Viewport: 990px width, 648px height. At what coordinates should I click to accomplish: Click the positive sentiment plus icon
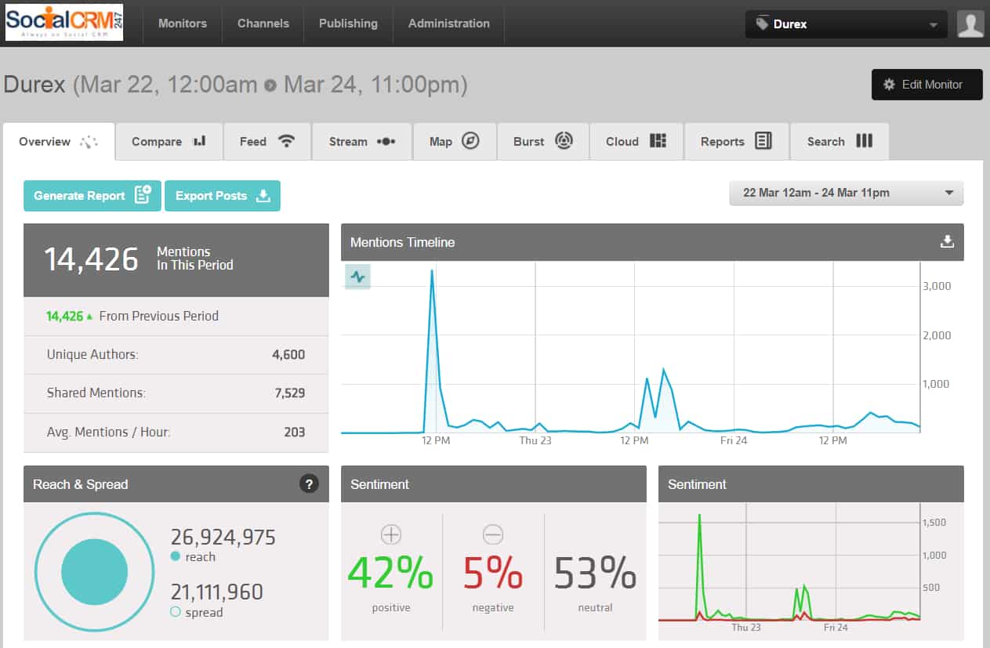click(x=390, y=535)
